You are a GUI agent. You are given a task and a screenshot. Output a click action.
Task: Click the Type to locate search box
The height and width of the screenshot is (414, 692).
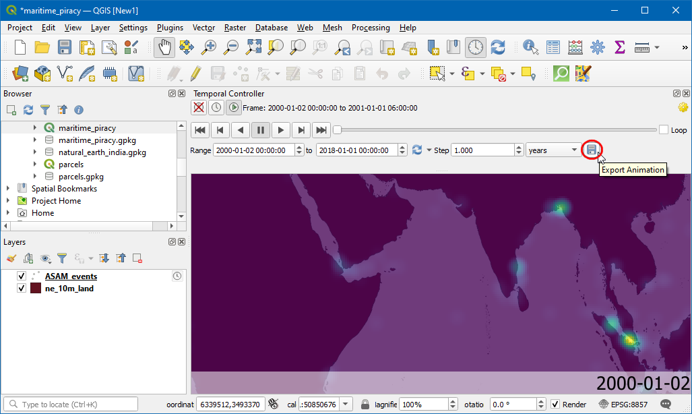click(x=71, y=405)
